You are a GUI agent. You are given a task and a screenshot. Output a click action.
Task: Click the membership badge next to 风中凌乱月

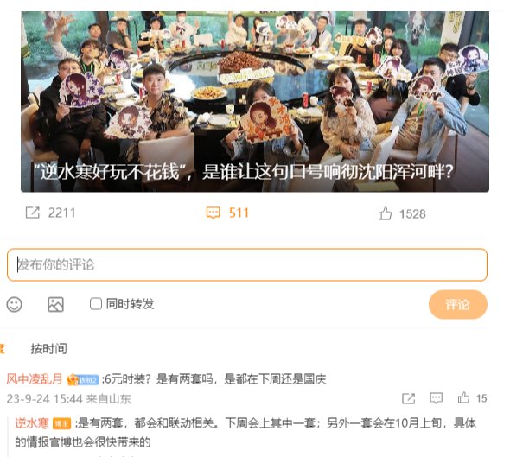(82, 379)
